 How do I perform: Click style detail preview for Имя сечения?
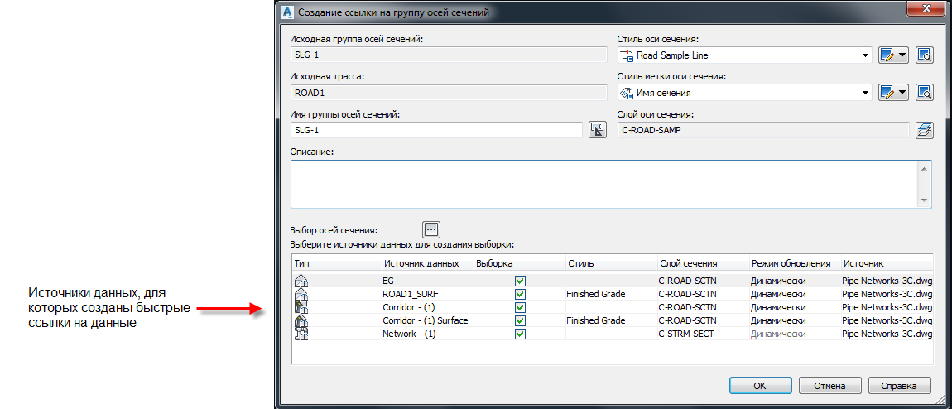click(925, 93)
